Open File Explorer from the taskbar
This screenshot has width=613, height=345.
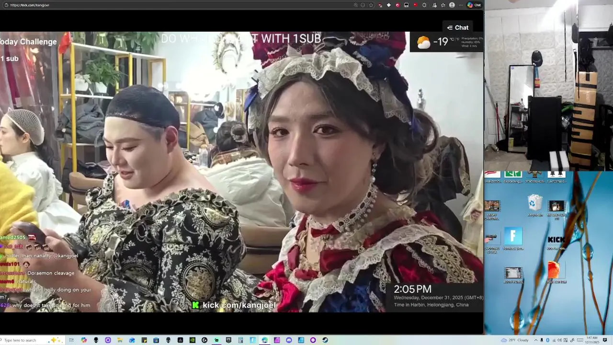coord(120,340)
